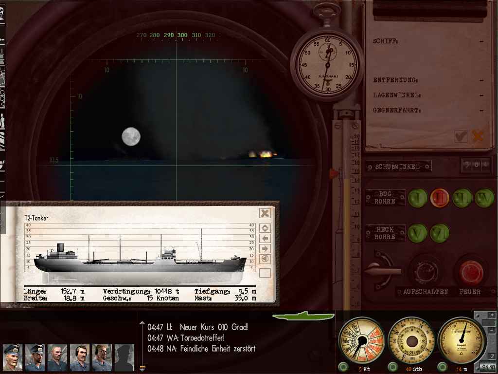Click the red marker on the vertical scale
The height and width of the screenshot is (374, 498).
tap(334, 173)
